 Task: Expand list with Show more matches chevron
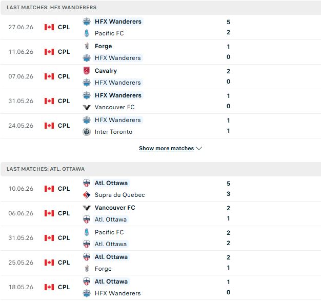coord(199,148)
